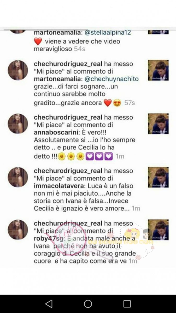Open post thumbnail beside immacolatavera like notification
This screenshot has height=313, width=176.
[x=158, y=177]
